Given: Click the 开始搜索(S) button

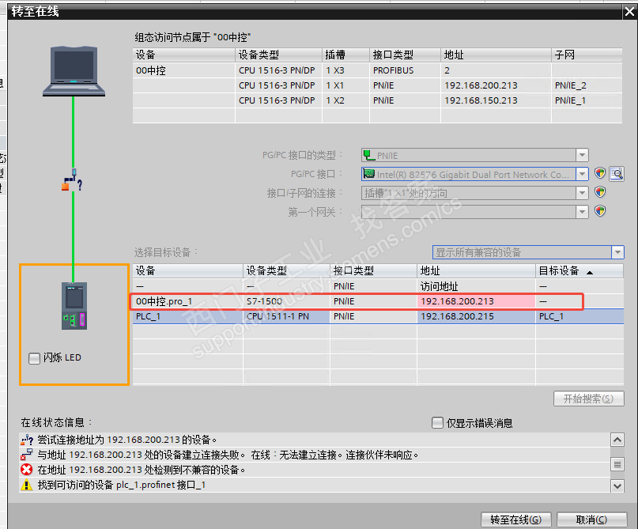Looking at the screenshot, I should tap(588, 399).
